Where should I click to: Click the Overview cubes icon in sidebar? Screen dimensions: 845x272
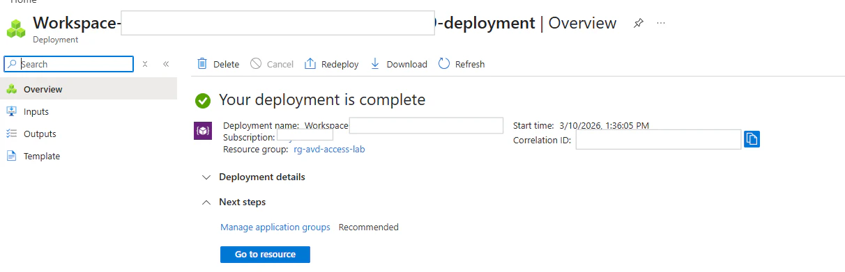(12, 89)
